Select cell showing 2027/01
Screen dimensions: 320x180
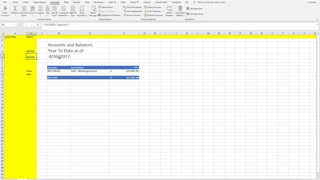pyautogui.click(x=31, y=51)
